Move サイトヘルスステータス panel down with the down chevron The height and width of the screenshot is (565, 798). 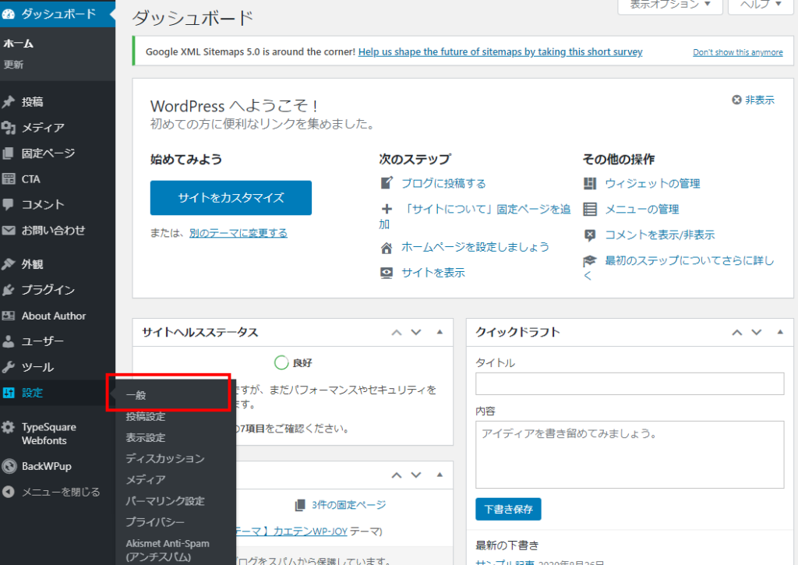coord(416,333)
